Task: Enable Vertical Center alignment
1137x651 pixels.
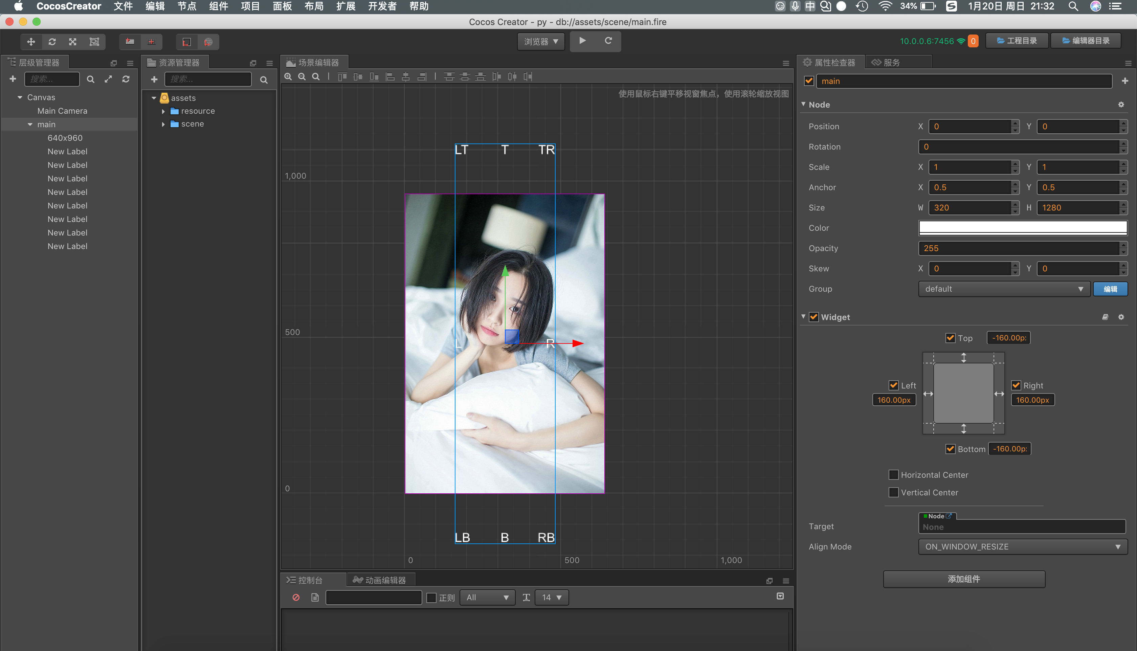Action: (x=893, y=492)
